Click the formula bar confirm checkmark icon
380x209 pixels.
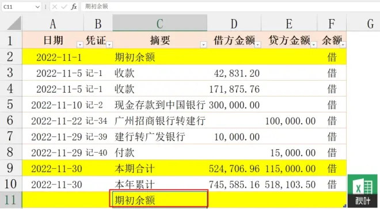[64, 7]
